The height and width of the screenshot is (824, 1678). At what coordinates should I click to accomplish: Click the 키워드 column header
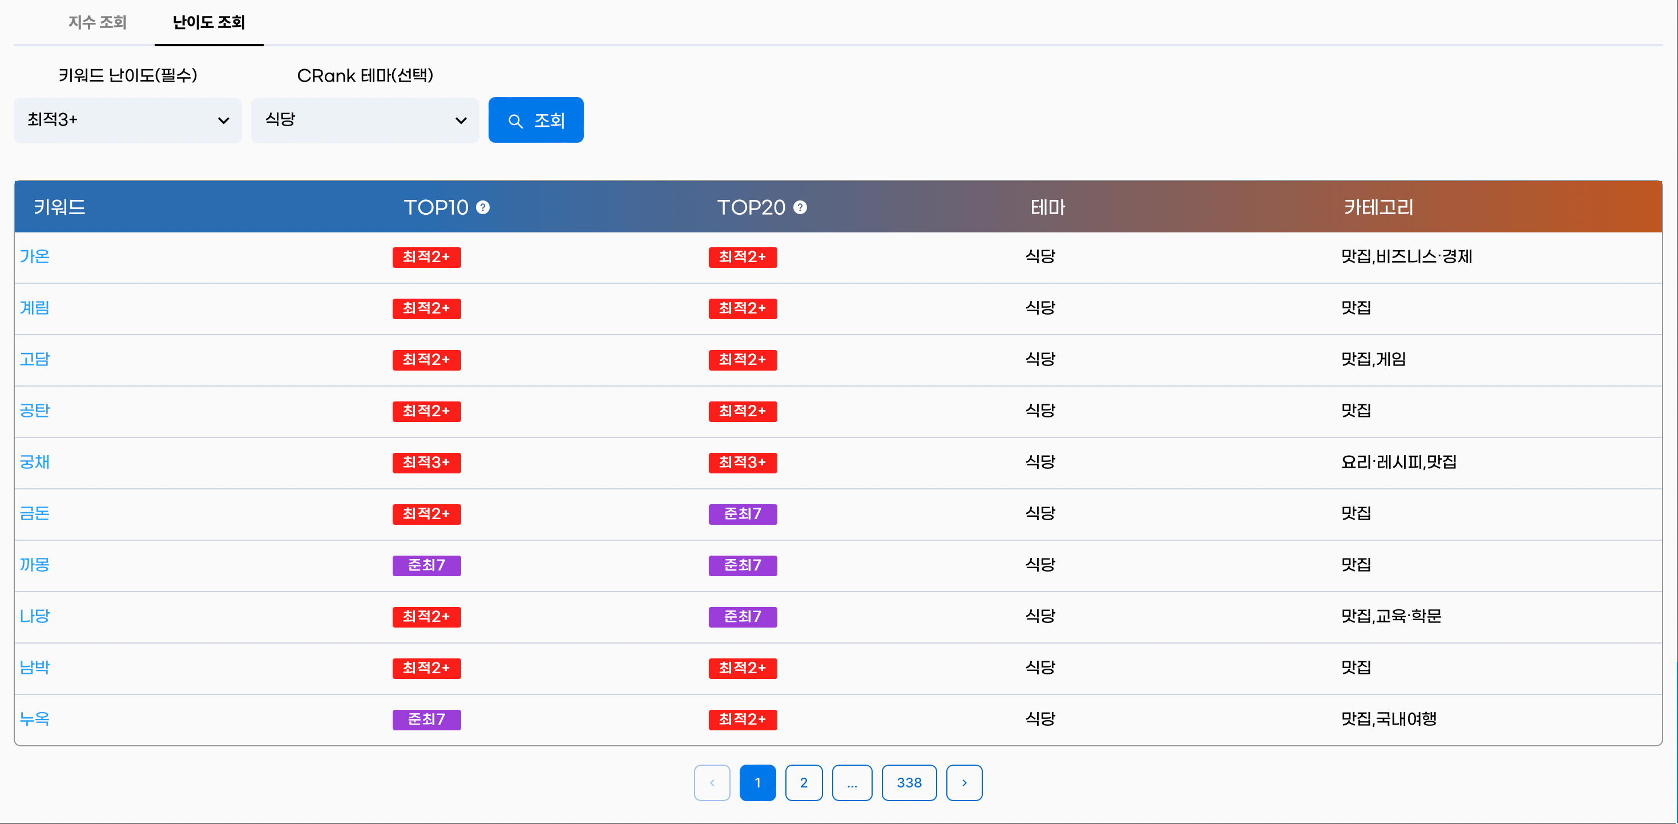[59, 207]
